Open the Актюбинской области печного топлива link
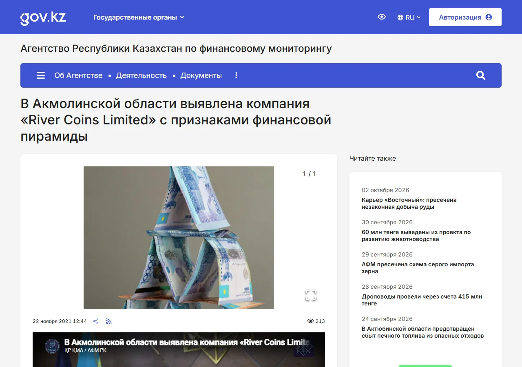522x367 pixels. tap(423, 332)
